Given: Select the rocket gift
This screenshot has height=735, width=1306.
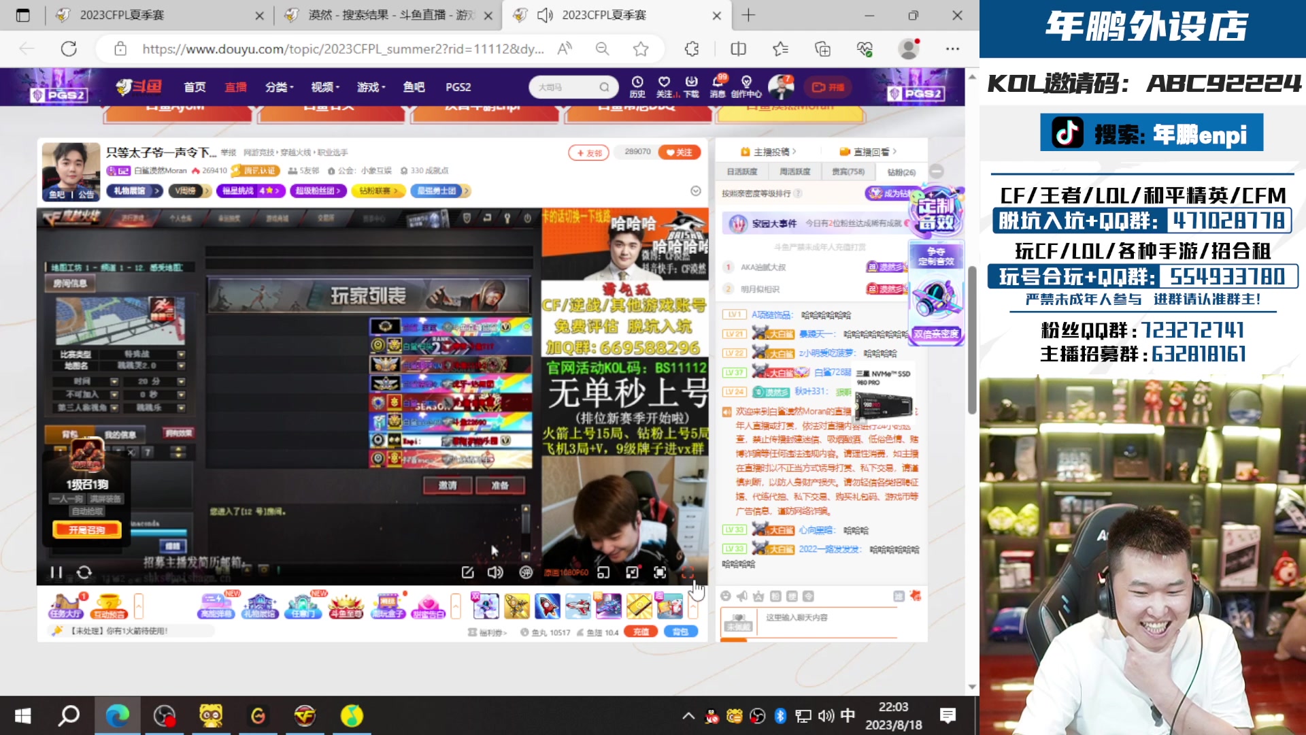Looking at the screenshot, I should [547, 606].
